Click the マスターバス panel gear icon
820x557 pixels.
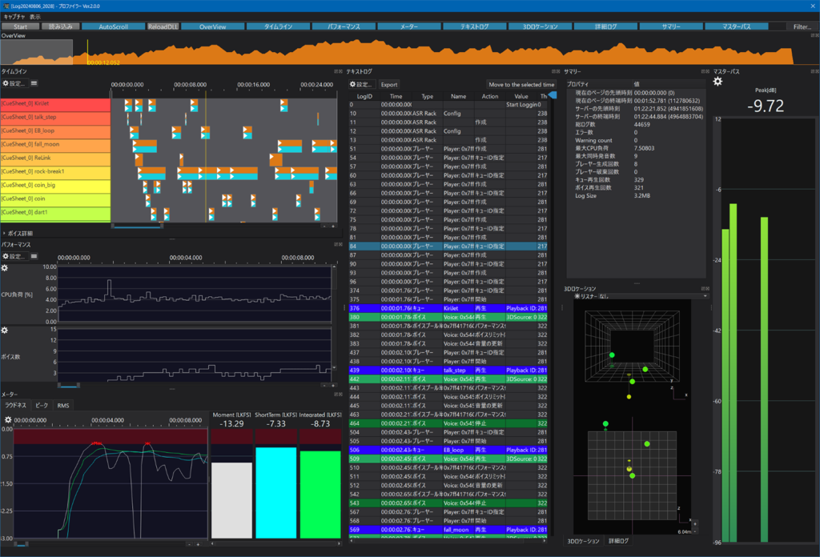pos(718,82)
